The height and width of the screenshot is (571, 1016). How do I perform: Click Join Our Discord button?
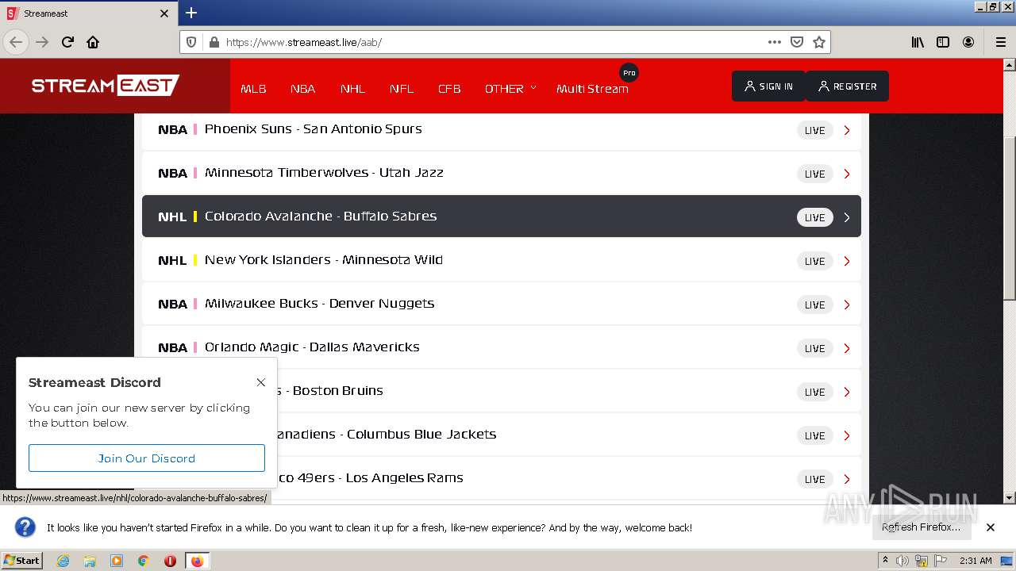point(147,458)
